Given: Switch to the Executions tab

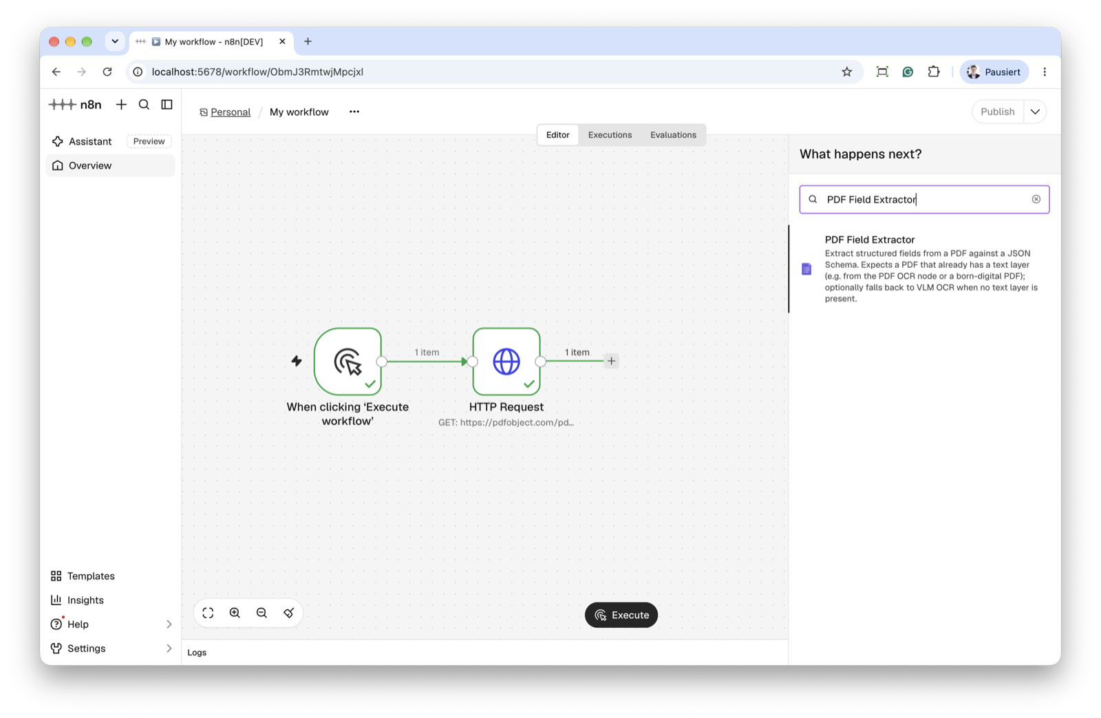Looking at the screenshot, I should tap(610, 135).
